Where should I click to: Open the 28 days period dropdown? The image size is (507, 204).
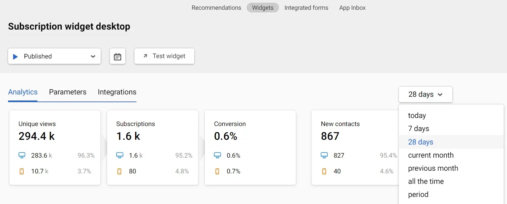425,94
